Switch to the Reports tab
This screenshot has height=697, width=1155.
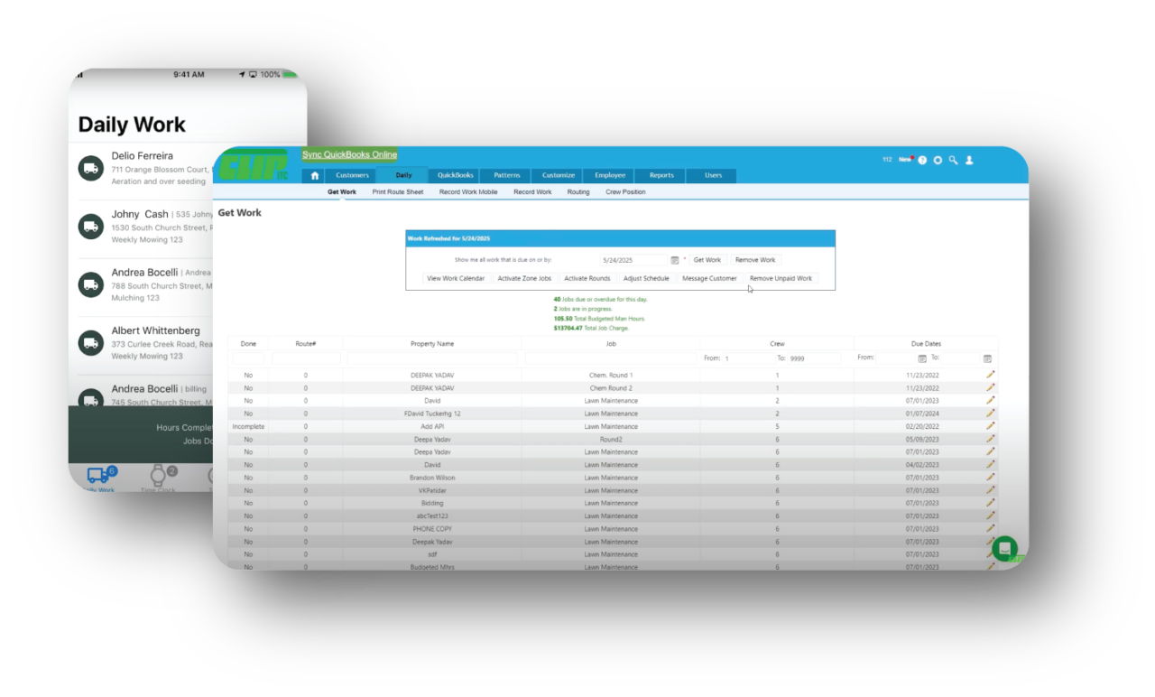point(660,175)
